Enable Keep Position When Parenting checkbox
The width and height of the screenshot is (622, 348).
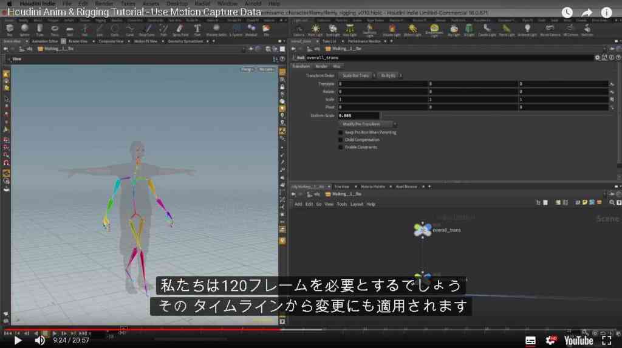coord(340,132)
